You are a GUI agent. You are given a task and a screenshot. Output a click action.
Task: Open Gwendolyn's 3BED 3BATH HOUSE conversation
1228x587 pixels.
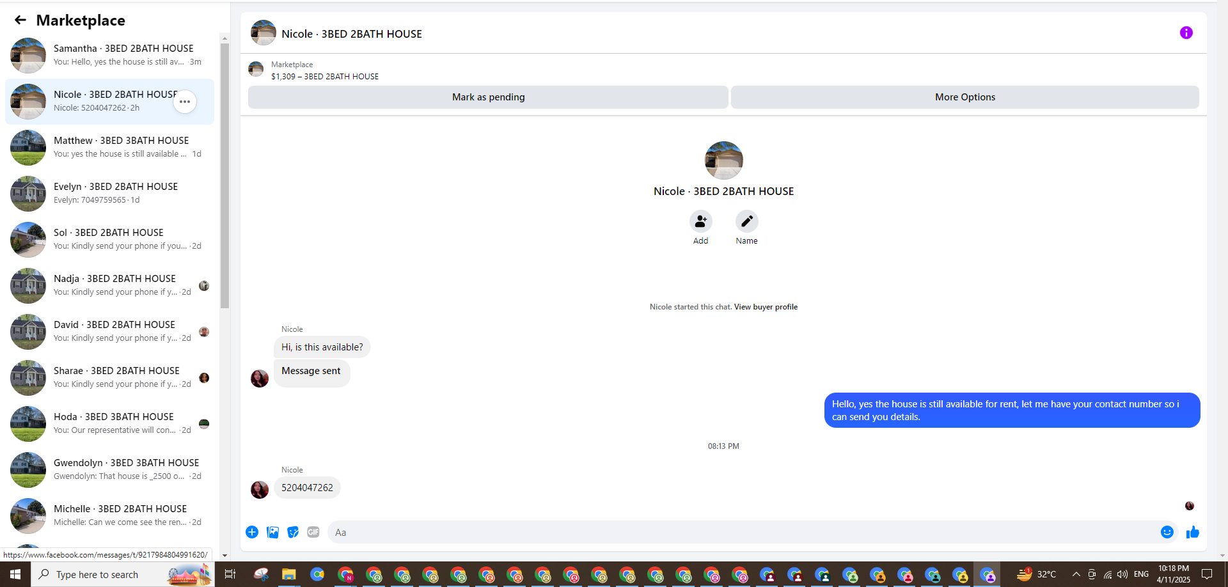(110, 470)
